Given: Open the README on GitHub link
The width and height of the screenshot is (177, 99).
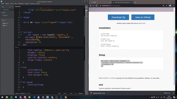Looking at the screenshot, I should (x=108, y=78).
